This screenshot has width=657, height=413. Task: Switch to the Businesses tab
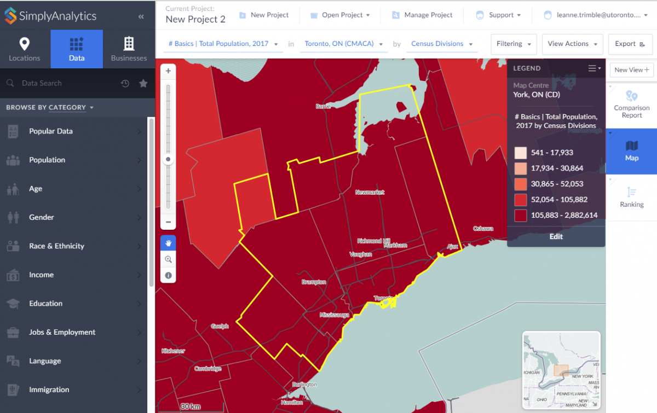click(x=129, y=49)
